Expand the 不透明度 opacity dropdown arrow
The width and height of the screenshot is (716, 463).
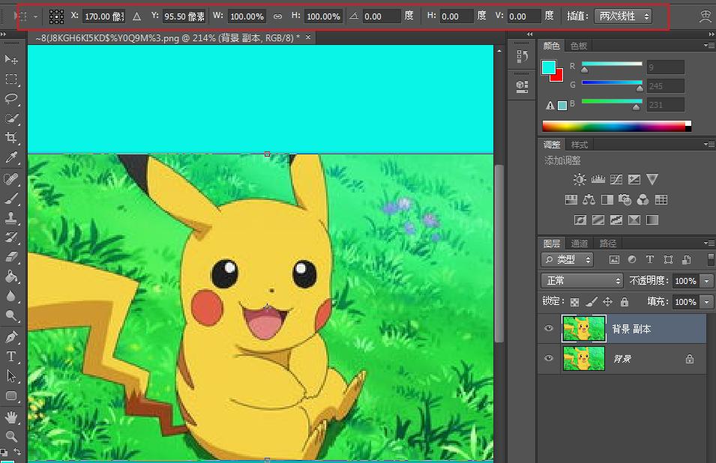pyautogui.click(x=707, y=281)
